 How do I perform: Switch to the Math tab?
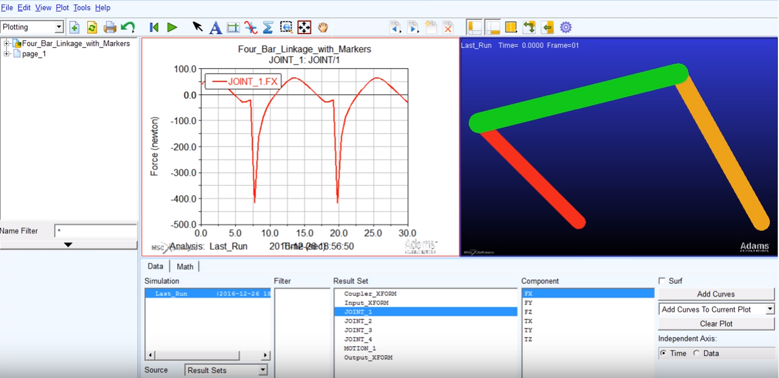coord(185,266)
